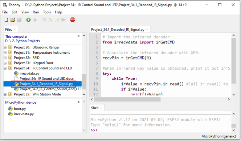The image size is (241, 141).
Task: Click the editor vertical scrollbar thumb
Action: [234, 61]
